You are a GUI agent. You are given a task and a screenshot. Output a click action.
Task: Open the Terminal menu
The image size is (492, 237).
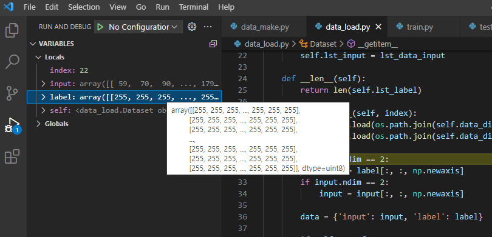tap(194, 7)
